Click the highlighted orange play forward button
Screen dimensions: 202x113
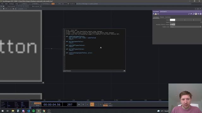(92, 105)
